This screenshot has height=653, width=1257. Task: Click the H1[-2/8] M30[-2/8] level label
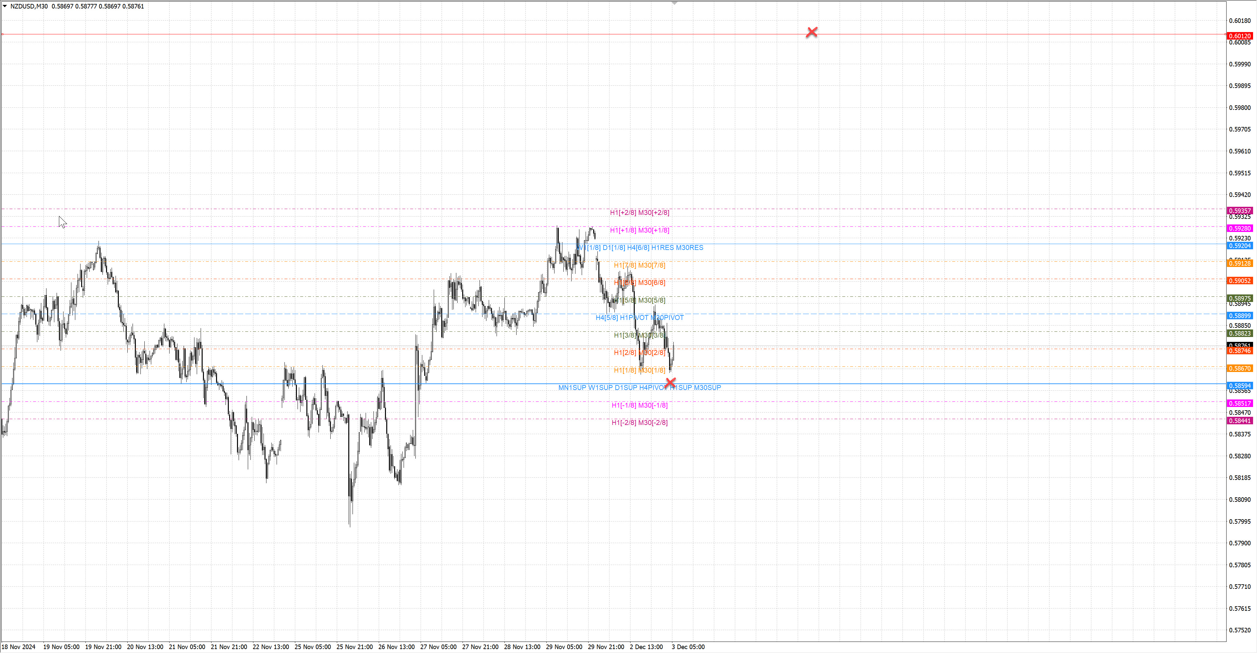[x=639, y=422]
